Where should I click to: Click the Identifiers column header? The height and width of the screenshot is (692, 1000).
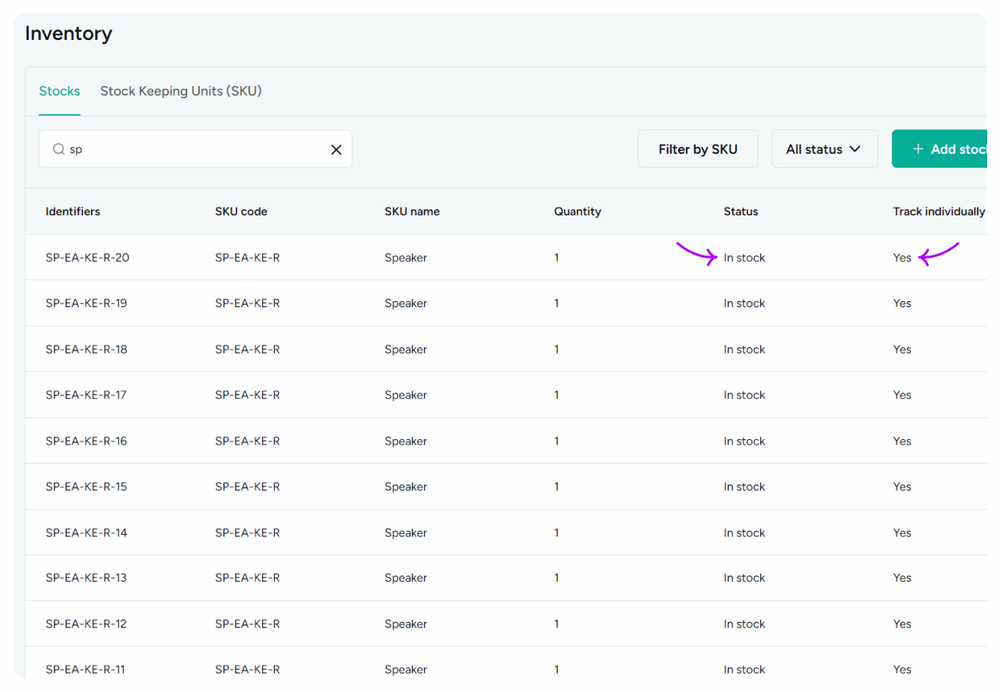[73, 212]
